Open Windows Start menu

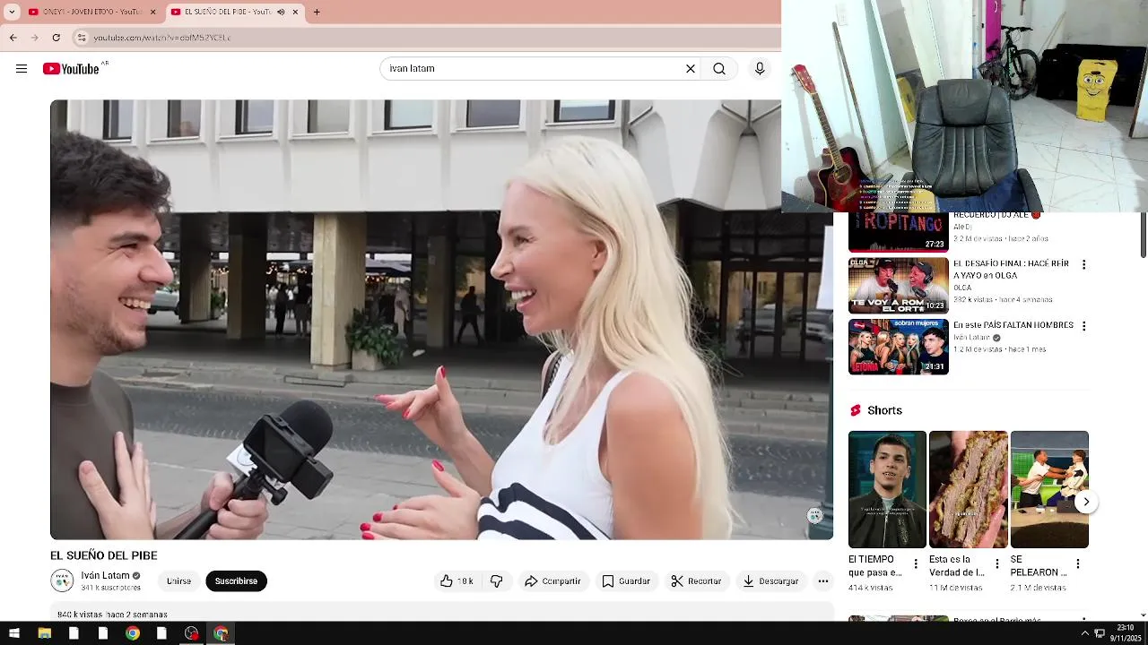point(14,633)
